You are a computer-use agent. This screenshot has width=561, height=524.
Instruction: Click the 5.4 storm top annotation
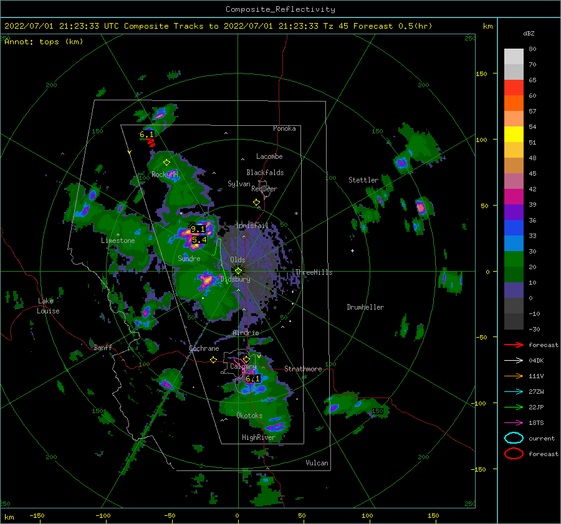tap(199, 240)
